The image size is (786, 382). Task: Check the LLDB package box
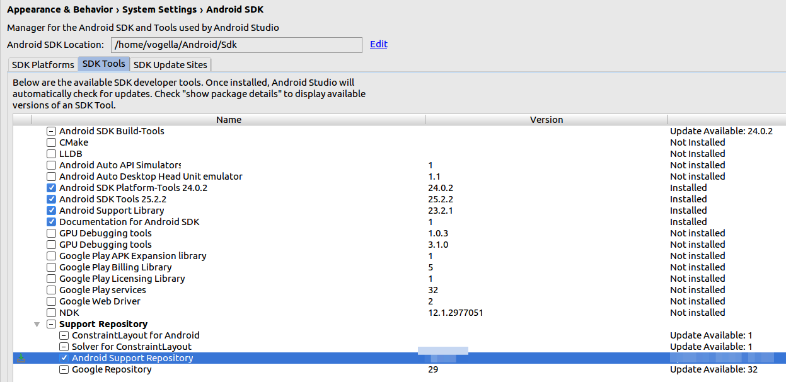coord(51,154)
